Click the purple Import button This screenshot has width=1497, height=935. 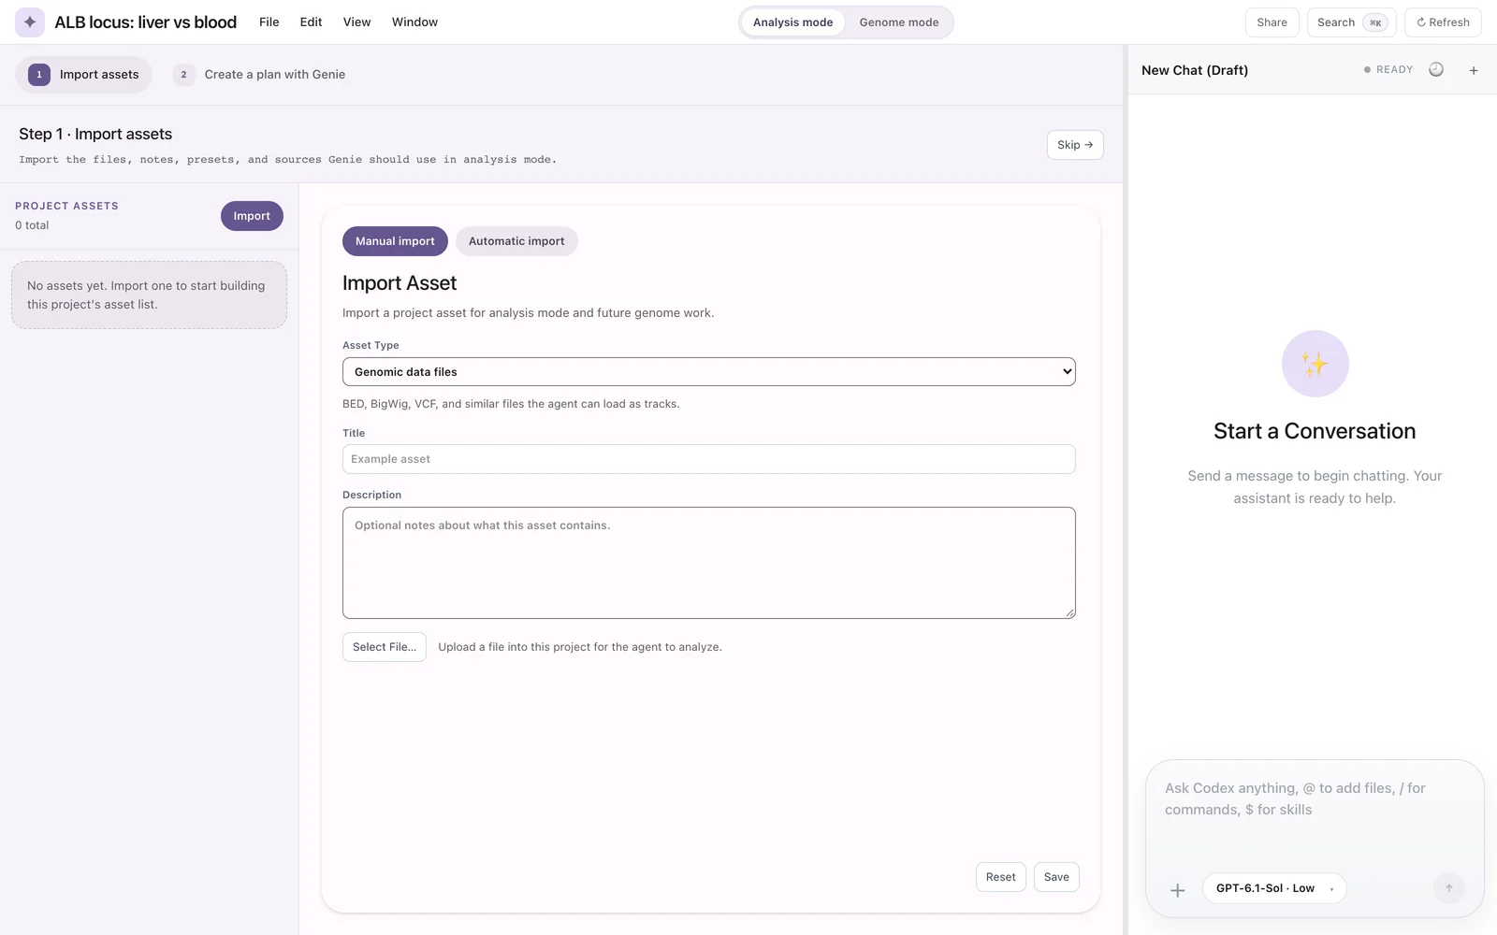coord(252,216)
